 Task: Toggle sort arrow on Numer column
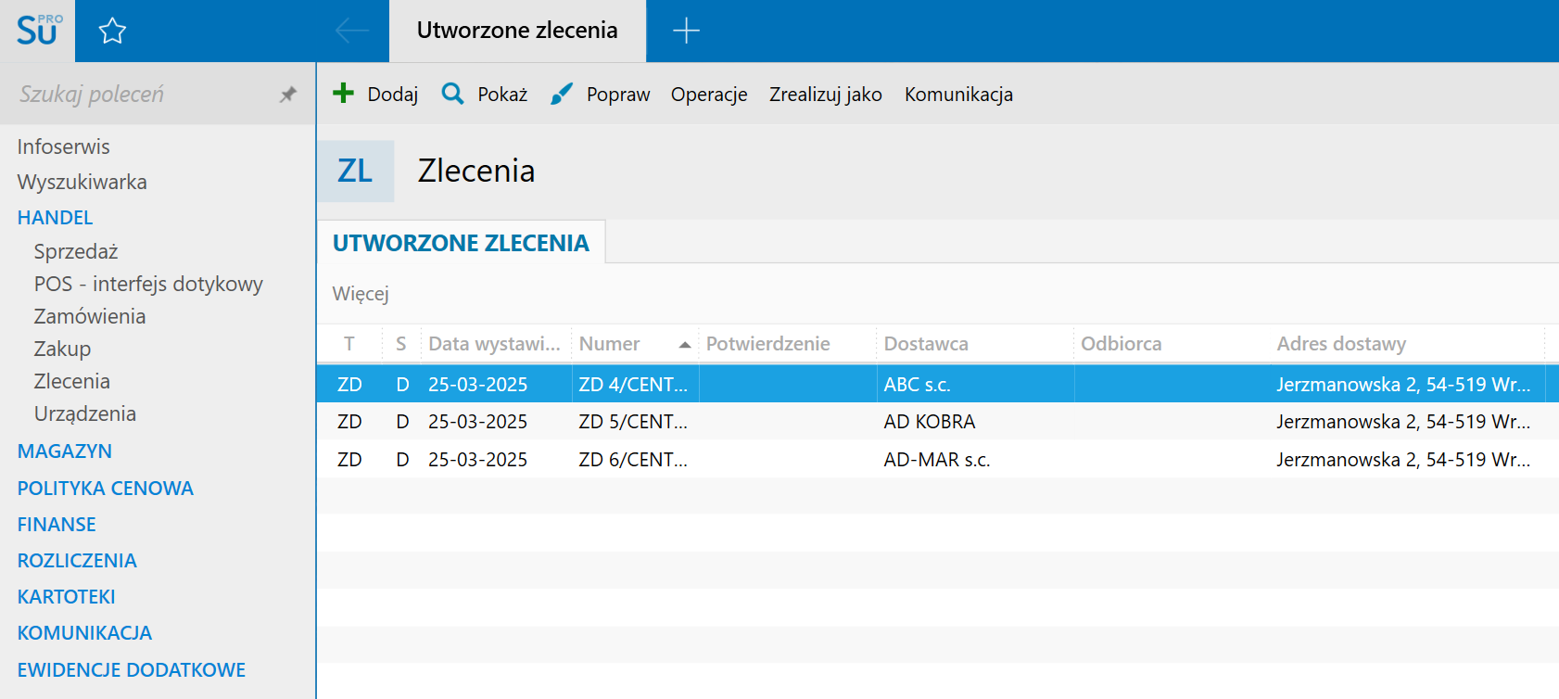685,345
